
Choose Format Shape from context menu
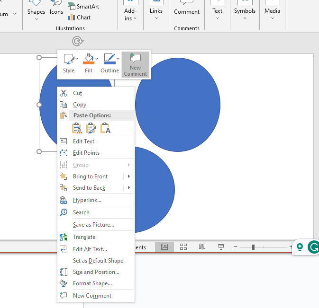click(x=92, y=283)
